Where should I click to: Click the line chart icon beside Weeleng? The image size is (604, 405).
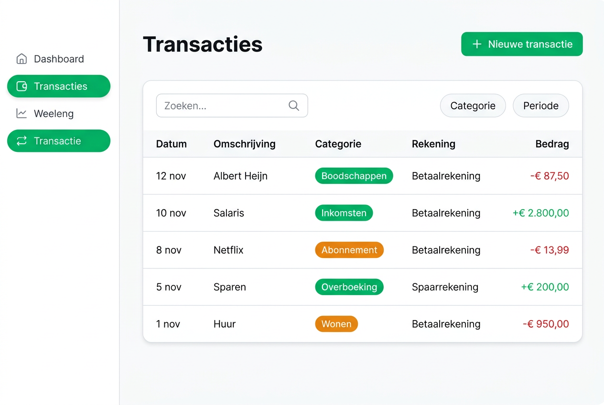pyautogui.click(x=22, y=114)
